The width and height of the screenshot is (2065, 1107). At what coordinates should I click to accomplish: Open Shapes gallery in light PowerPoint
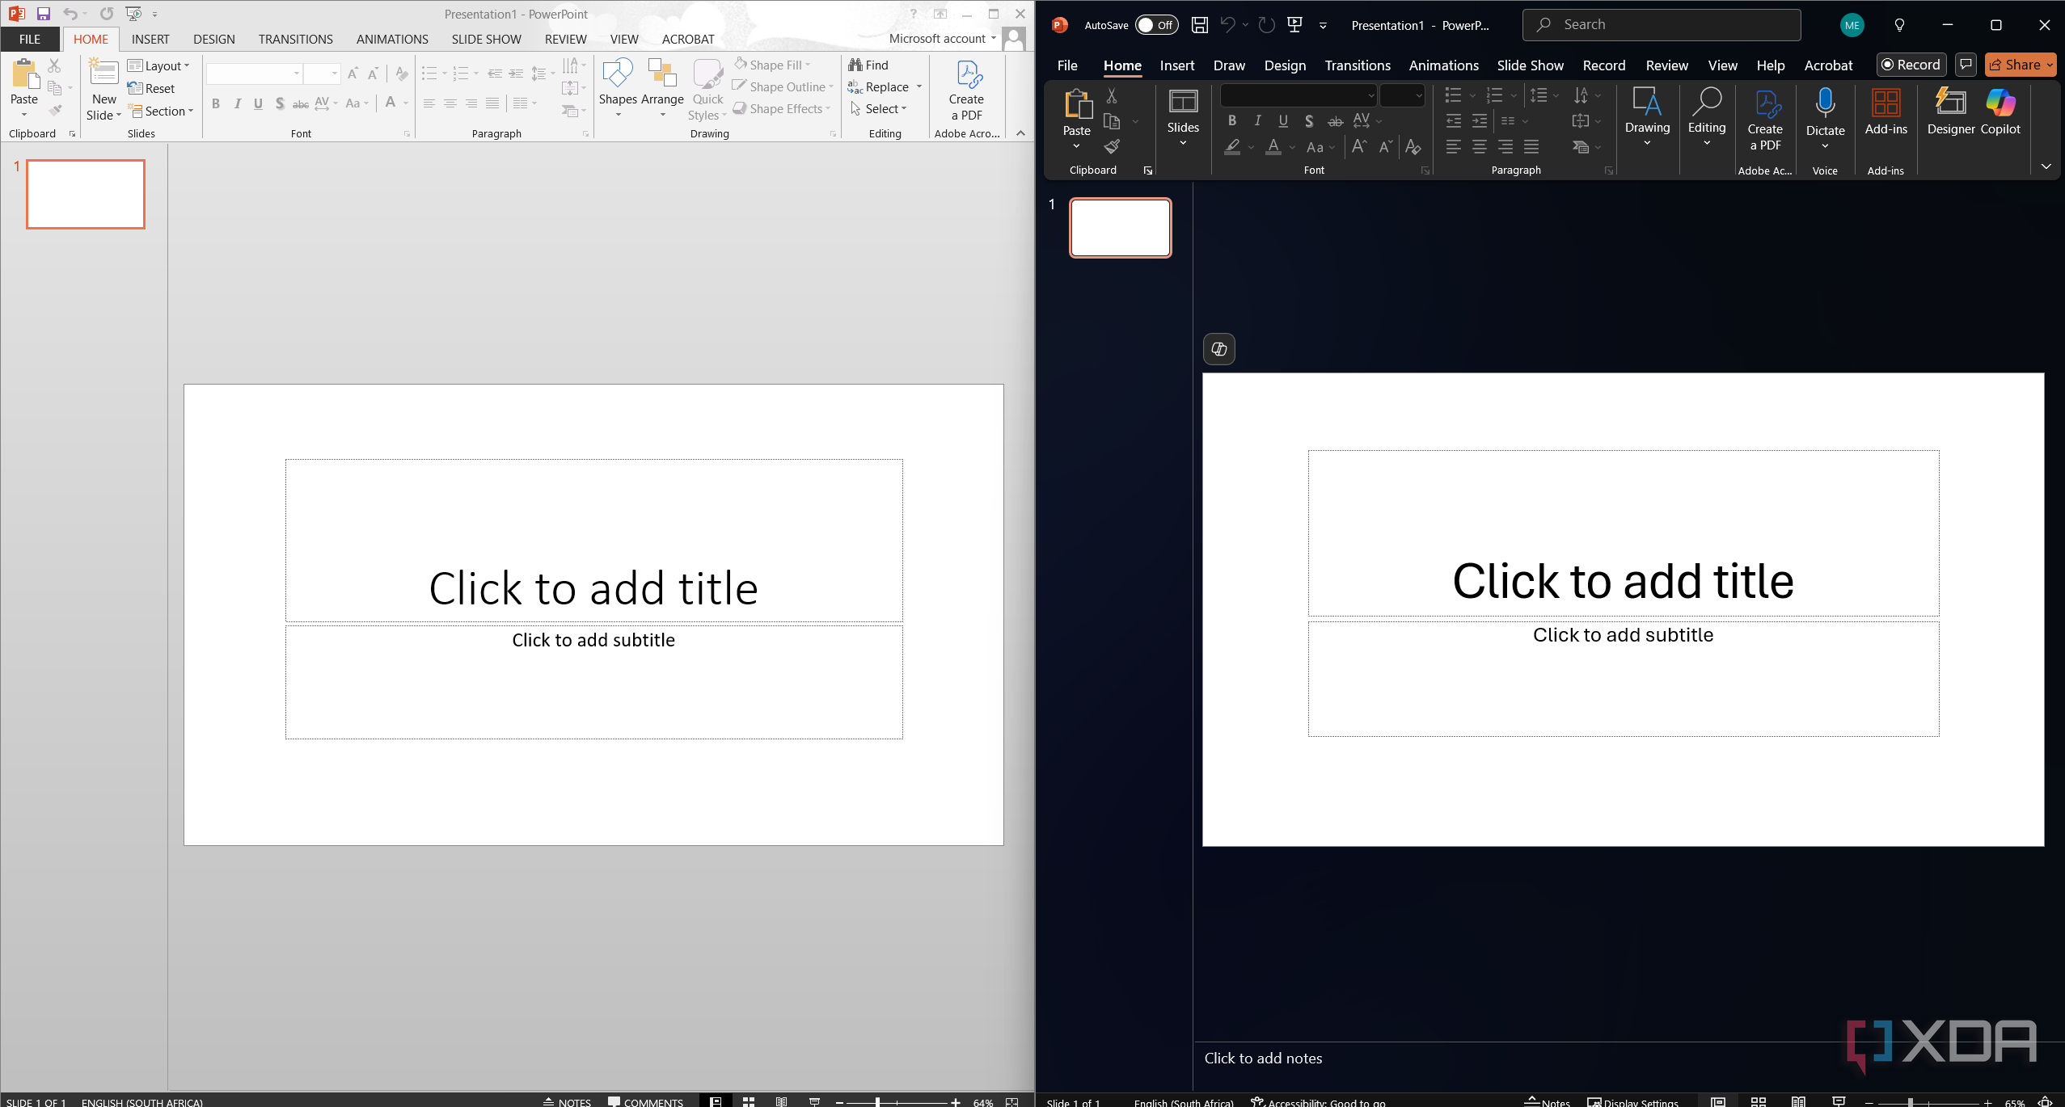coord(618,89)
